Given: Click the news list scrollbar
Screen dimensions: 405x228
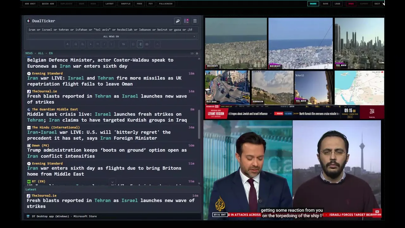Looking at the screenshot, I should click(199, 124).
